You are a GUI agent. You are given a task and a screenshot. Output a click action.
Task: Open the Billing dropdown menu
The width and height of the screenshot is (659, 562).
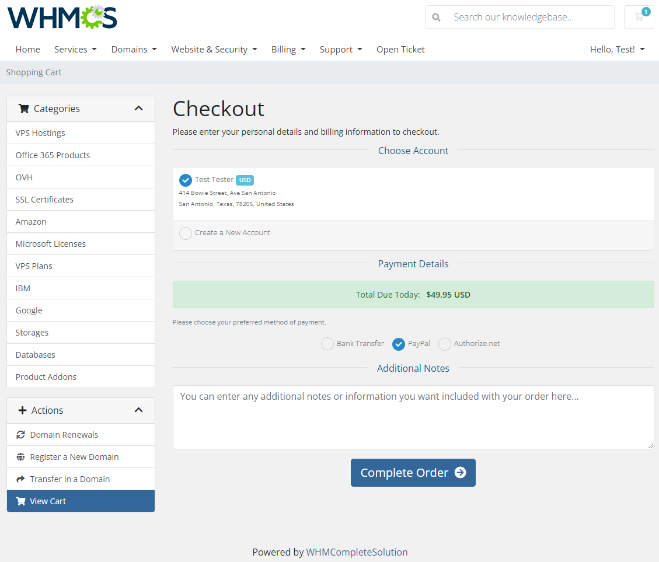coord(288,49)
